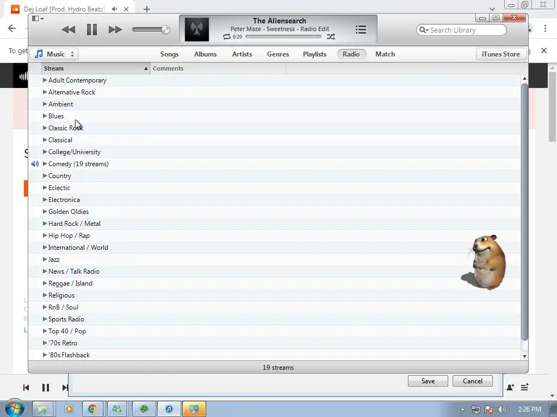Image resolution: width=557 pixels, height=417 pixels.
Task: Open a new Chrome tab
Action: click(x=147, y=9)
